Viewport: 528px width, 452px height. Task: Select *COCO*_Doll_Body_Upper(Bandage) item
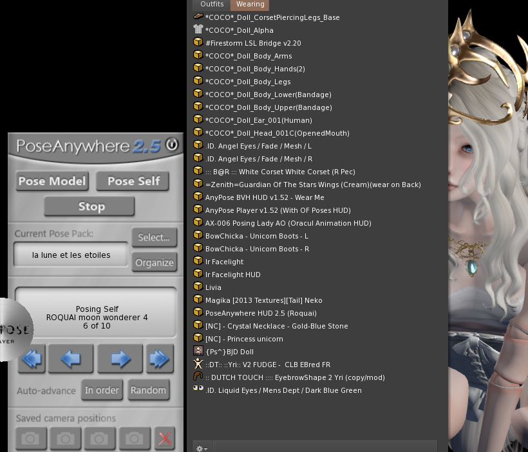coord(269,107)
